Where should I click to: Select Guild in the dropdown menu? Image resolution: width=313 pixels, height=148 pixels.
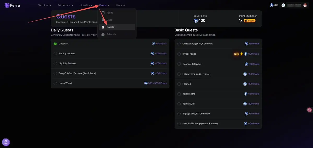click(x=117, y=20)
